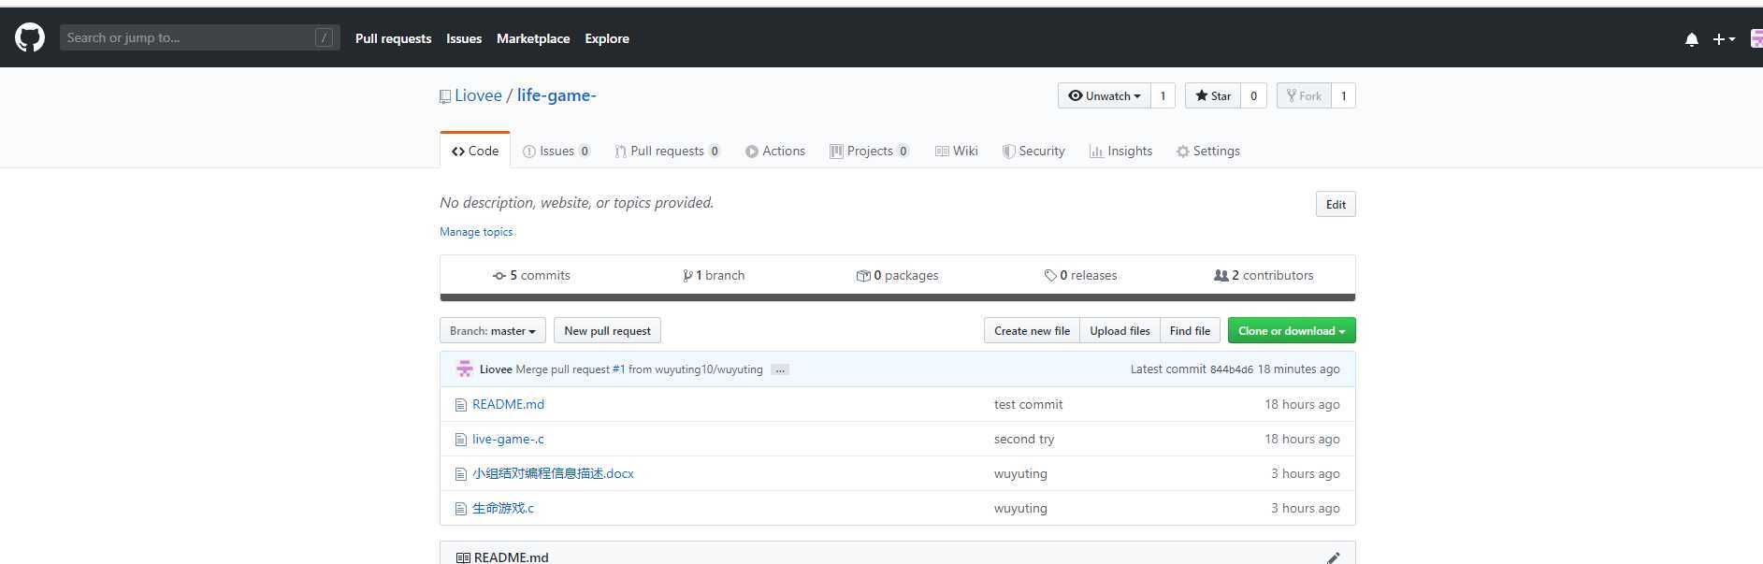Viewport: 1763px width, 564px height.
Task: Open the 0 packages link
Action: 897,275
